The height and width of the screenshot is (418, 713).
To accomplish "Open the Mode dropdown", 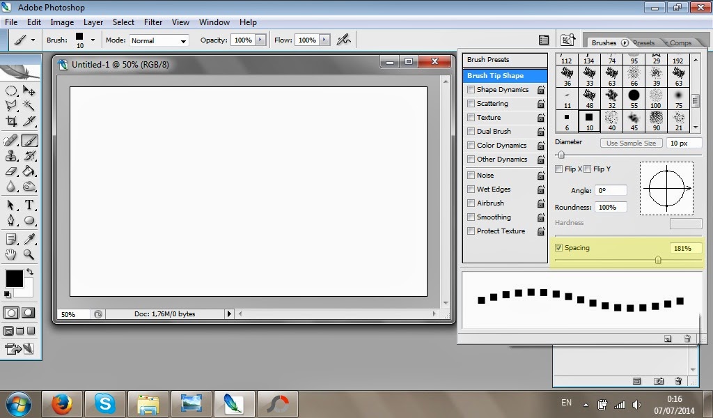I will [159, 40].
